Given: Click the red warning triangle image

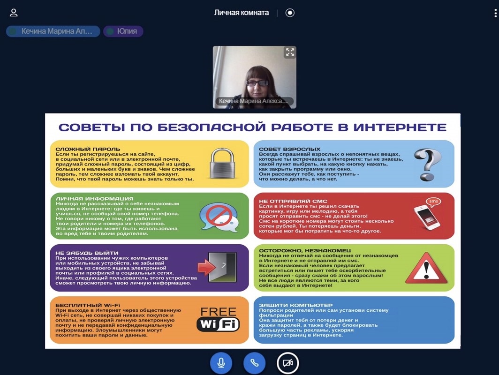Looking at the screenshot, I should pyautogui.click(x=426, y=268).
